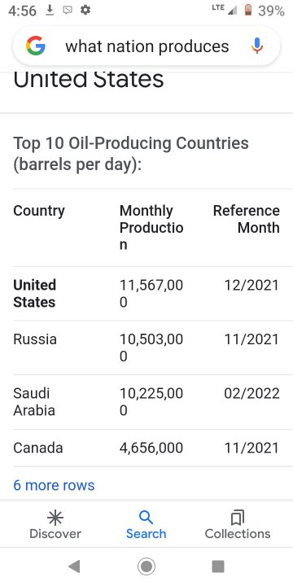Tap the battery indicator icon

click(x=248, y=10)
